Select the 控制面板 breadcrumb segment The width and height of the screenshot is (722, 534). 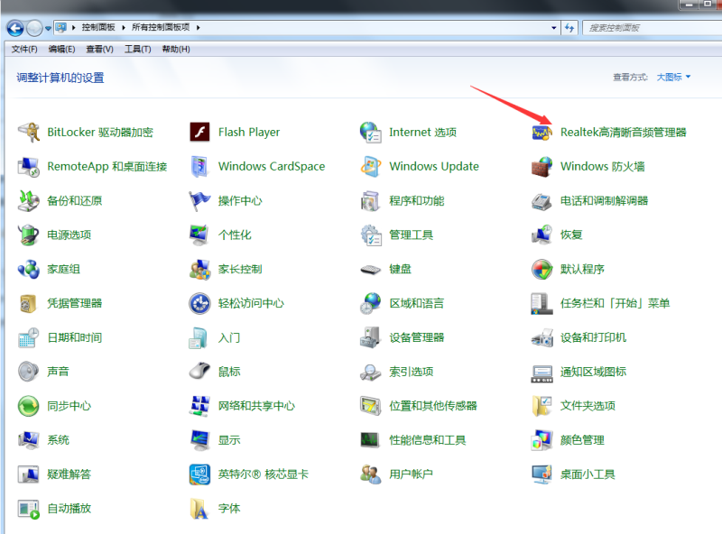pyautogui.click(x=98, y=28)
